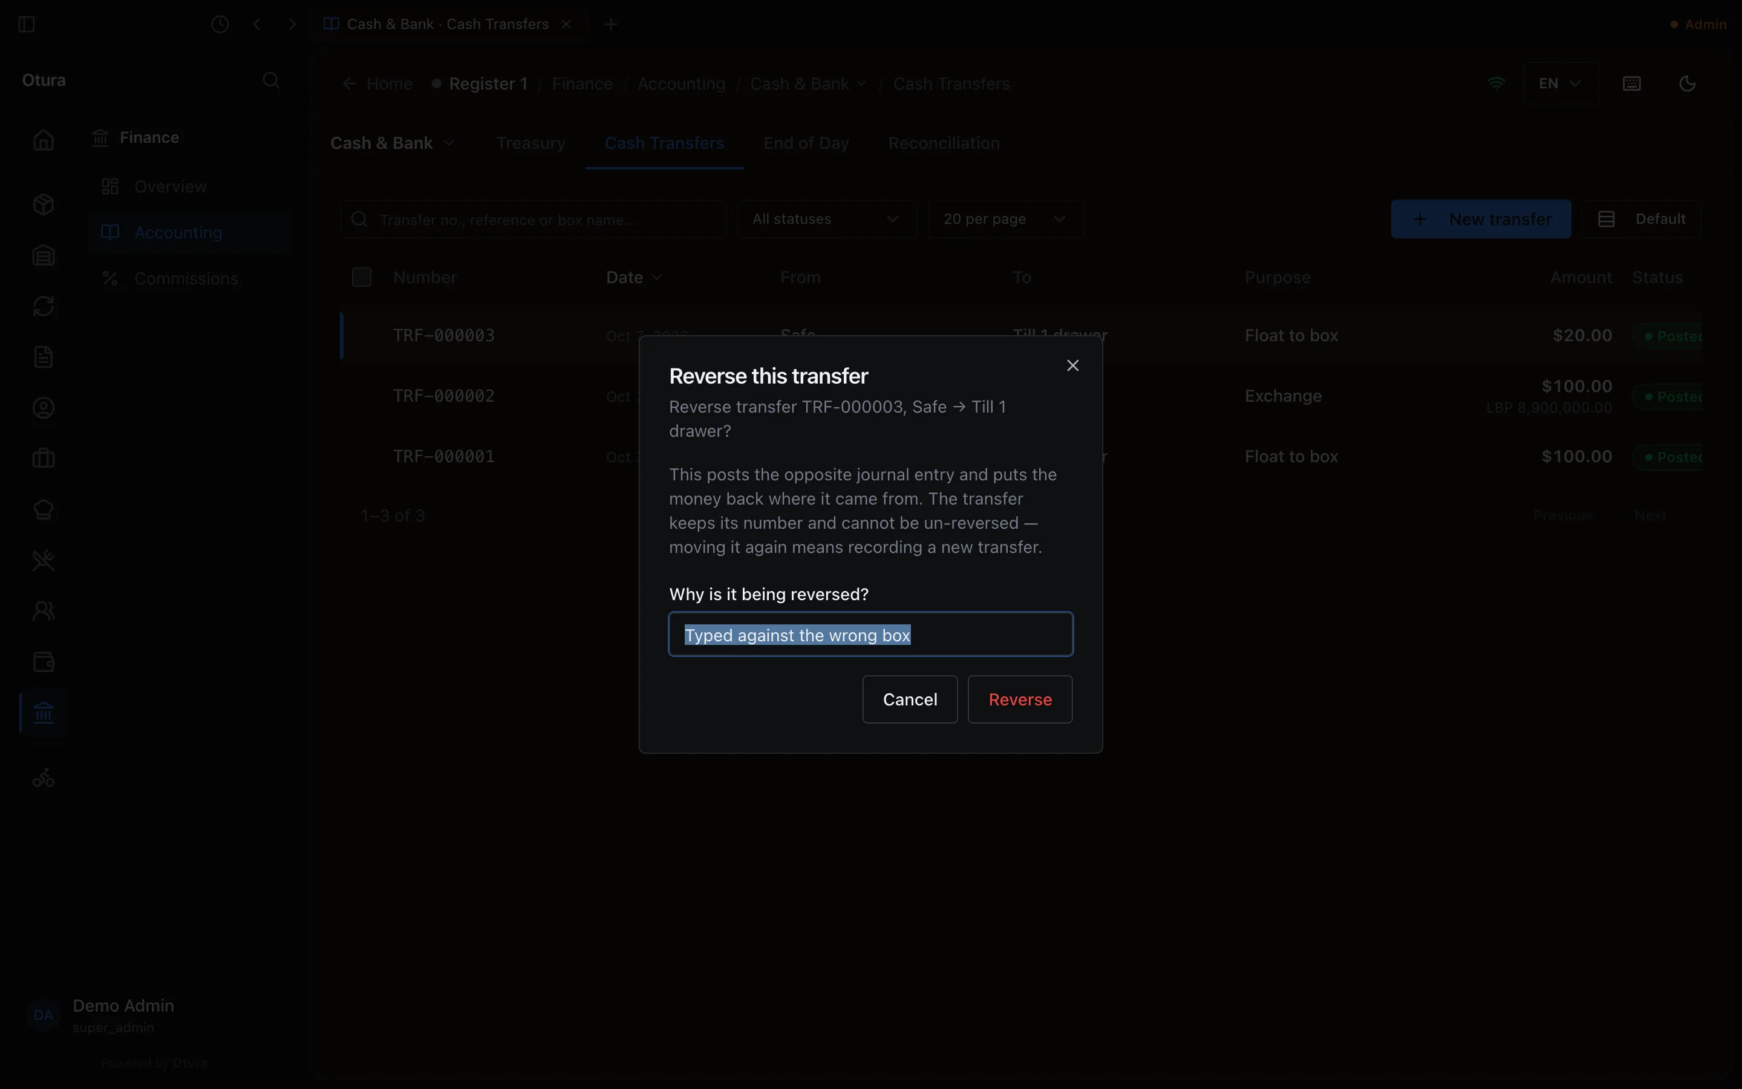The height and width of the screenshot is (1089, 1742).
Task: Open the bank Finance icon in sidebar
Action: (x=44, y=713)
